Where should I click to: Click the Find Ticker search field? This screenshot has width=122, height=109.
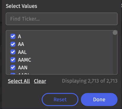coord(62,19)
